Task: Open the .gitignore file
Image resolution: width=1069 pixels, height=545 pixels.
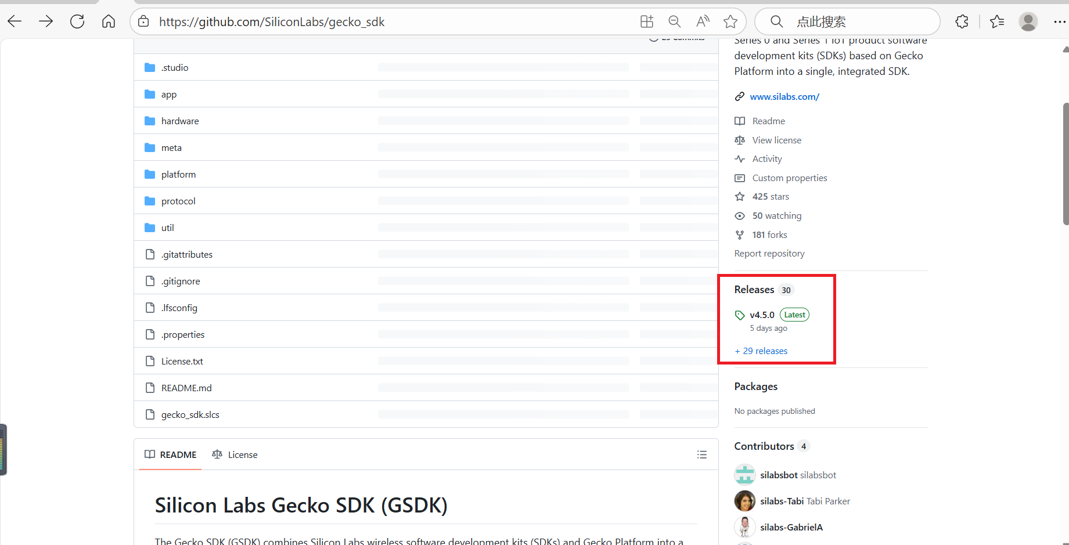Action: (181, 281)
